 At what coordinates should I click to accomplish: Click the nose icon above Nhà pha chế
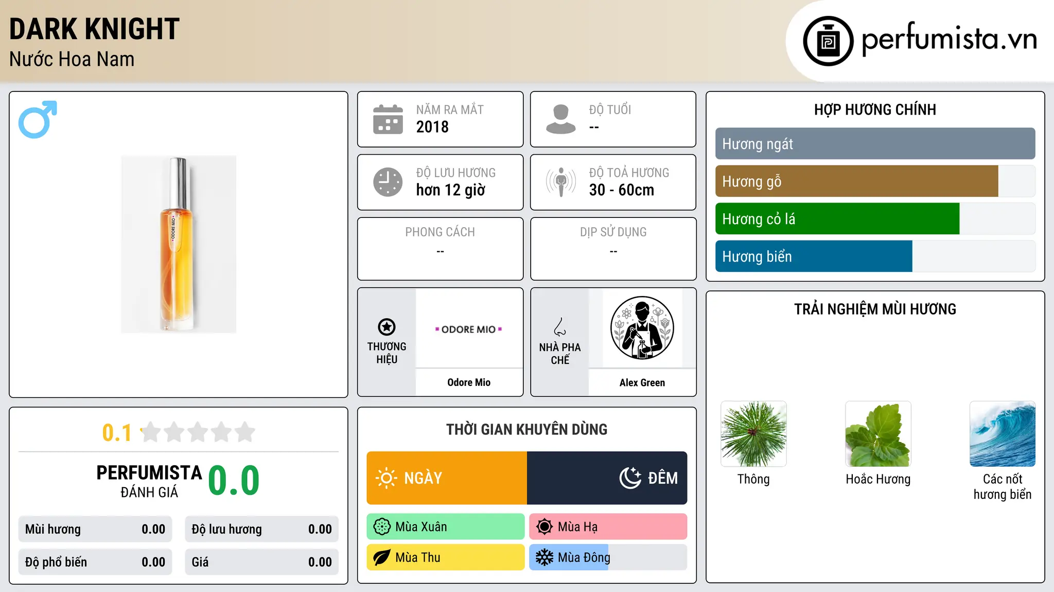[560, 327]
